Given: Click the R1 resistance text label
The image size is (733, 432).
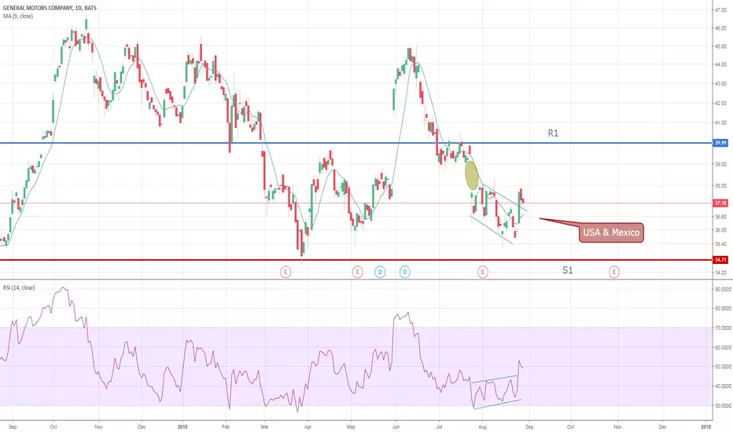Looking at the screenshot, I should click(x=553, y=134).
